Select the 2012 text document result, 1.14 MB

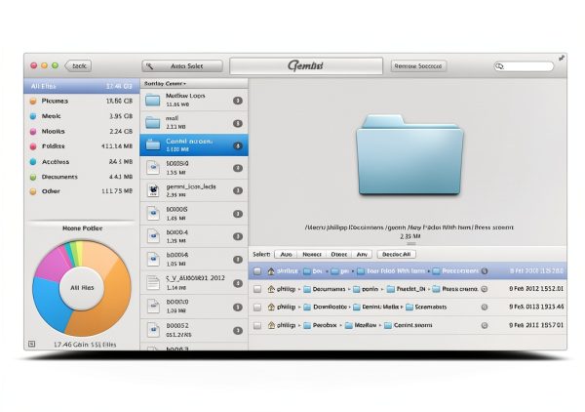click(194, 283)
